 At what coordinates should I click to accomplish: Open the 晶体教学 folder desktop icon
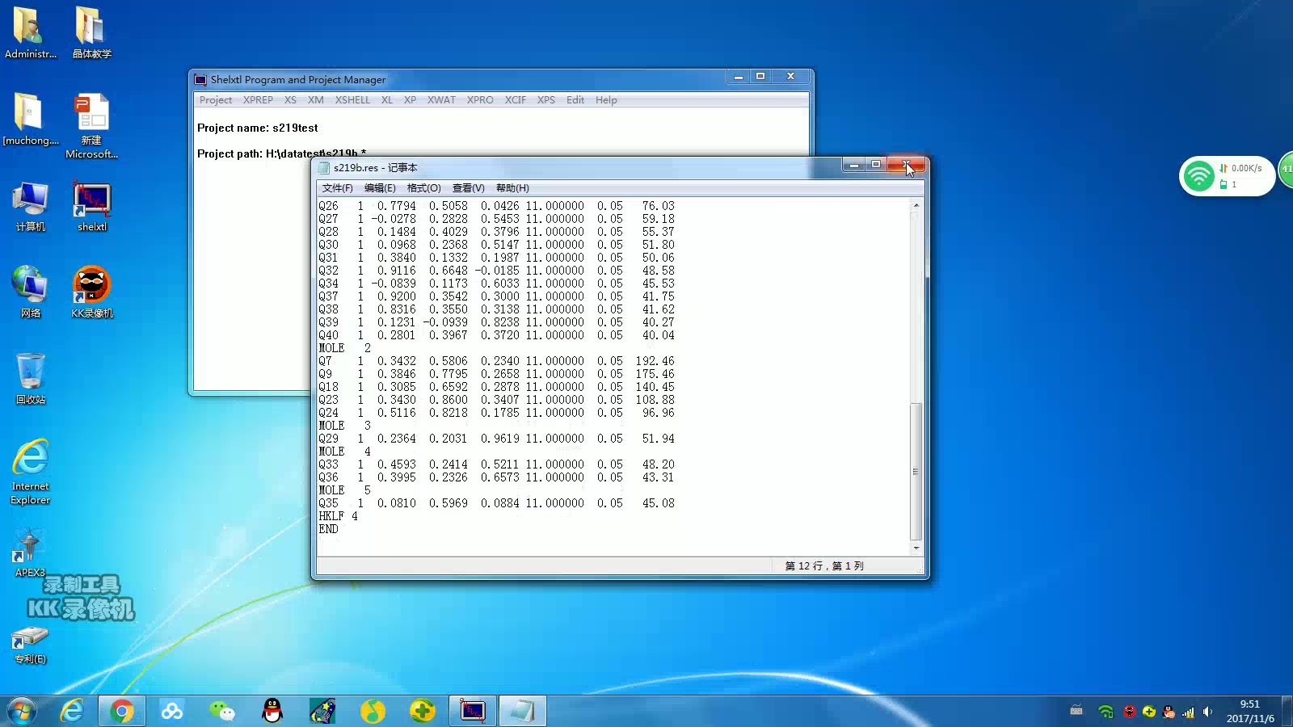click(x=91, y=32)
